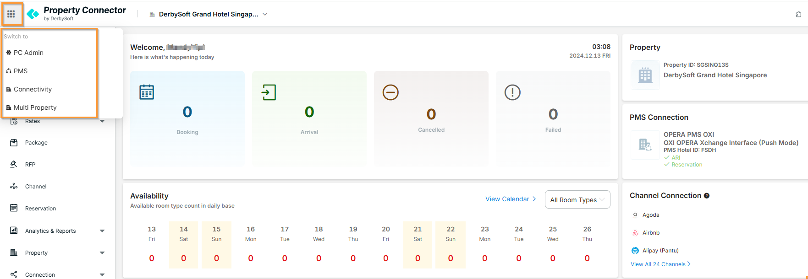Select the 15 Sun availability column

coord(217,245)
